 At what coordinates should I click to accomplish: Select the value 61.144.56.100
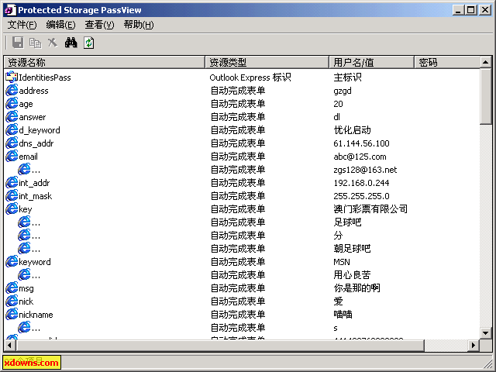coord(361,143)
